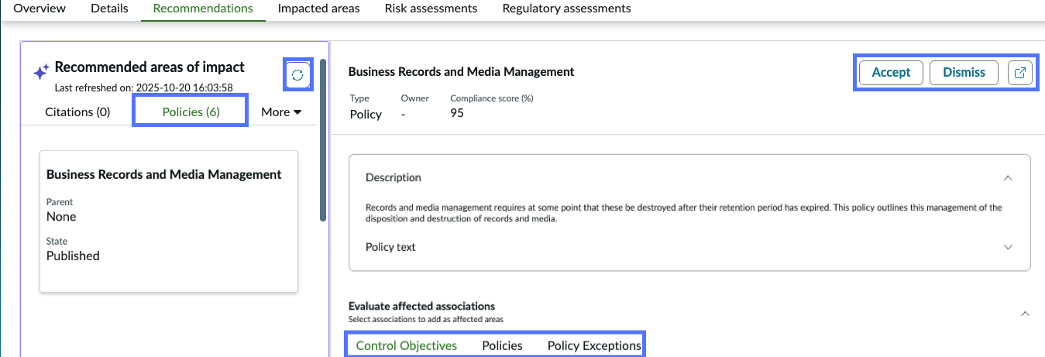Click the Last refreshed on timestamp
The image size is (1045, 357).
coord(144,88)
